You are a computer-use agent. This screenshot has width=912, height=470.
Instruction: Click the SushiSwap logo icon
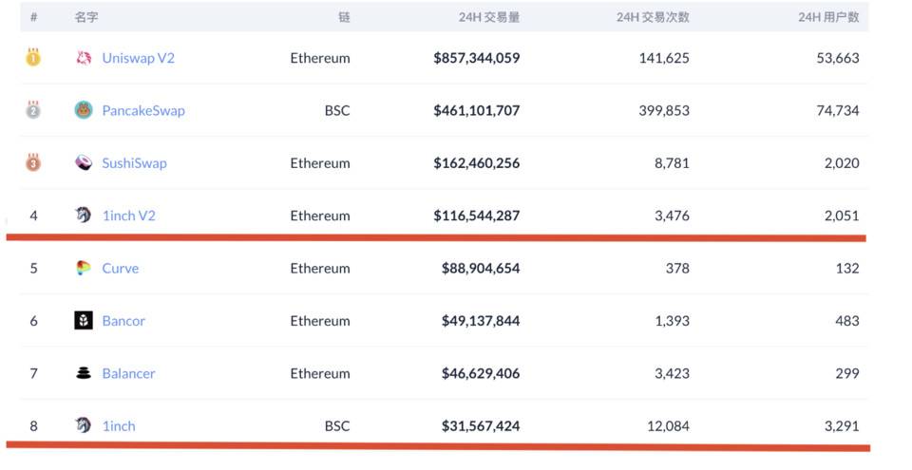click(84, 162)
